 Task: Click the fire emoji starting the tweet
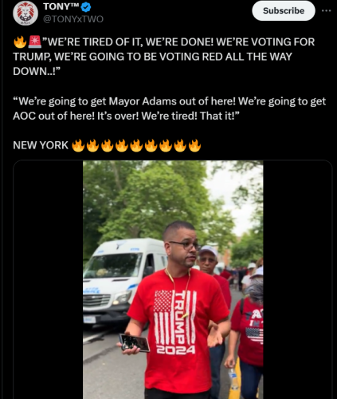coord(20,41)
